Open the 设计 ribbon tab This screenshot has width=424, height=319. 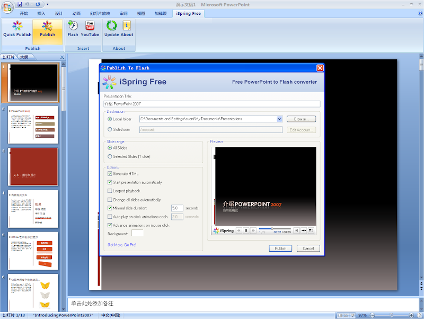coord(59,13)
